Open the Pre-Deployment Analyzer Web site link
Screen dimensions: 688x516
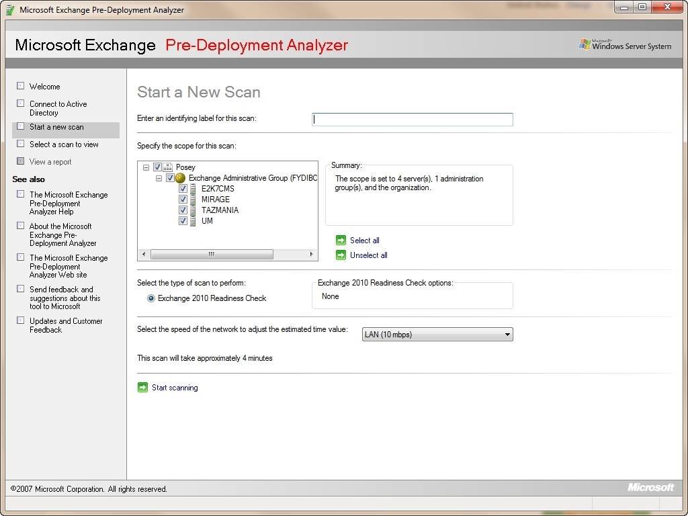click(69, 266)
